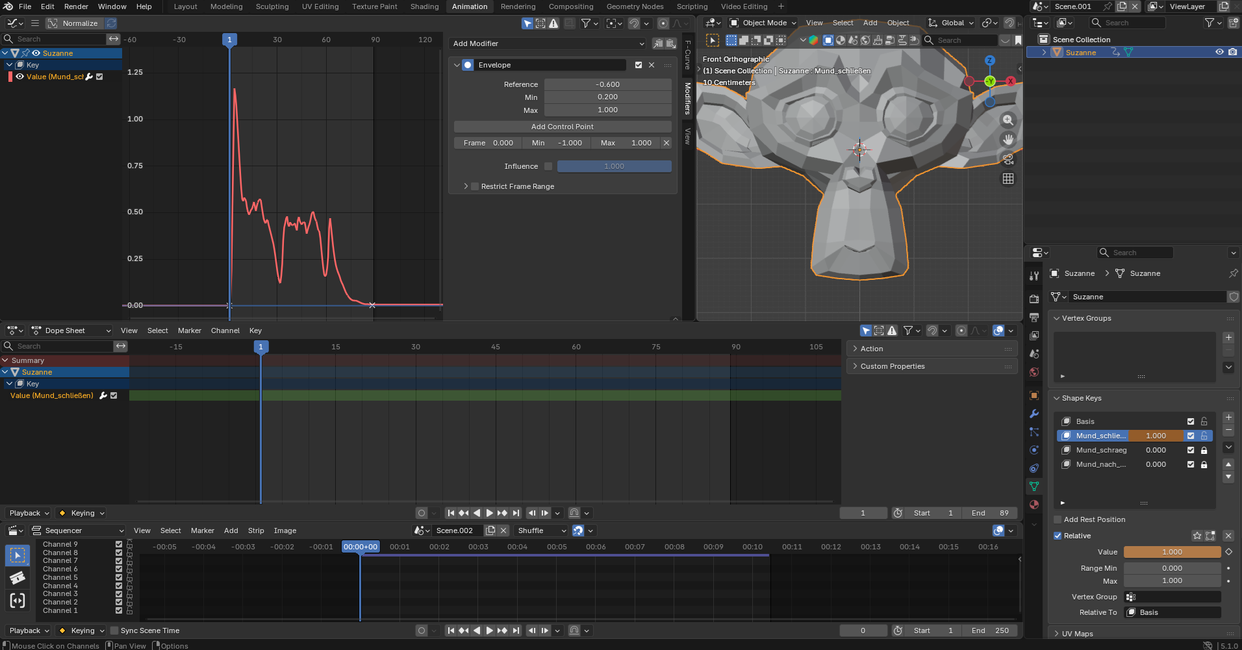The width and height of the screenshot is (1242, 650).
Task: Open the Add Modifier dropdown
Action: (548, 44)
